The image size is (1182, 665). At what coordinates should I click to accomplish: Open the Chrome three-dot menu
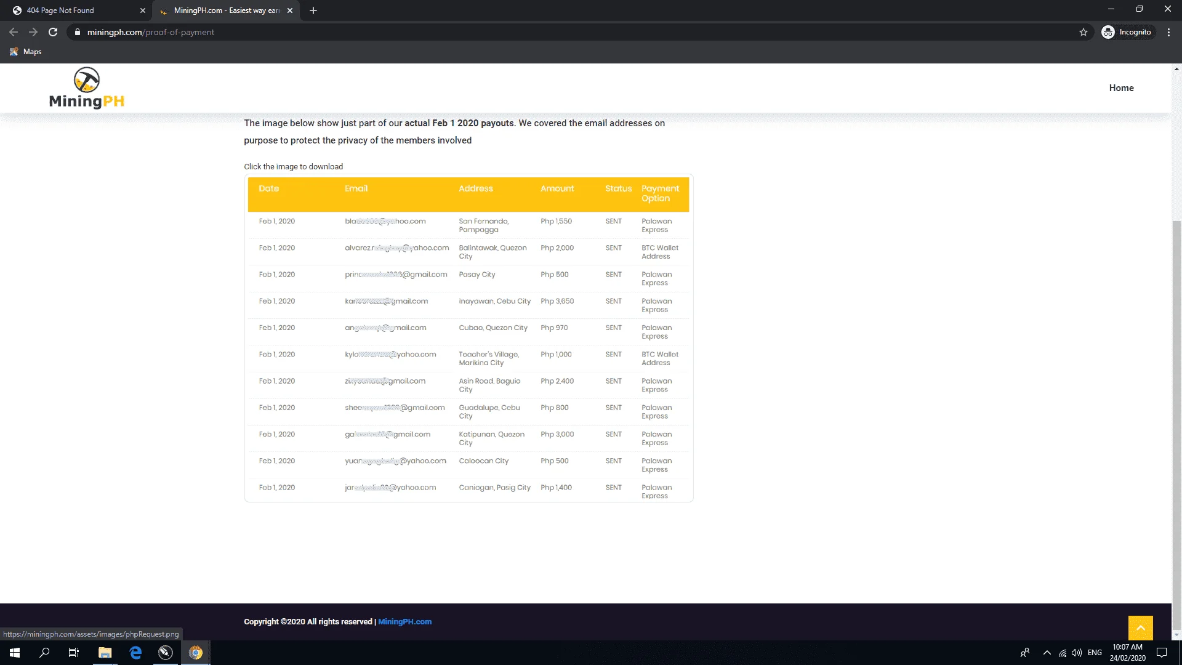click(x=1168, y=32)
